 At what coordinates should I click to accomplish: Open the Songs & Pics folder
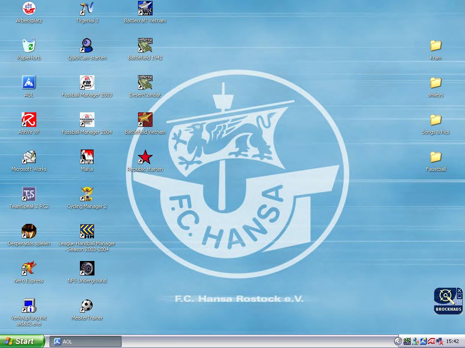click(435, 120)
